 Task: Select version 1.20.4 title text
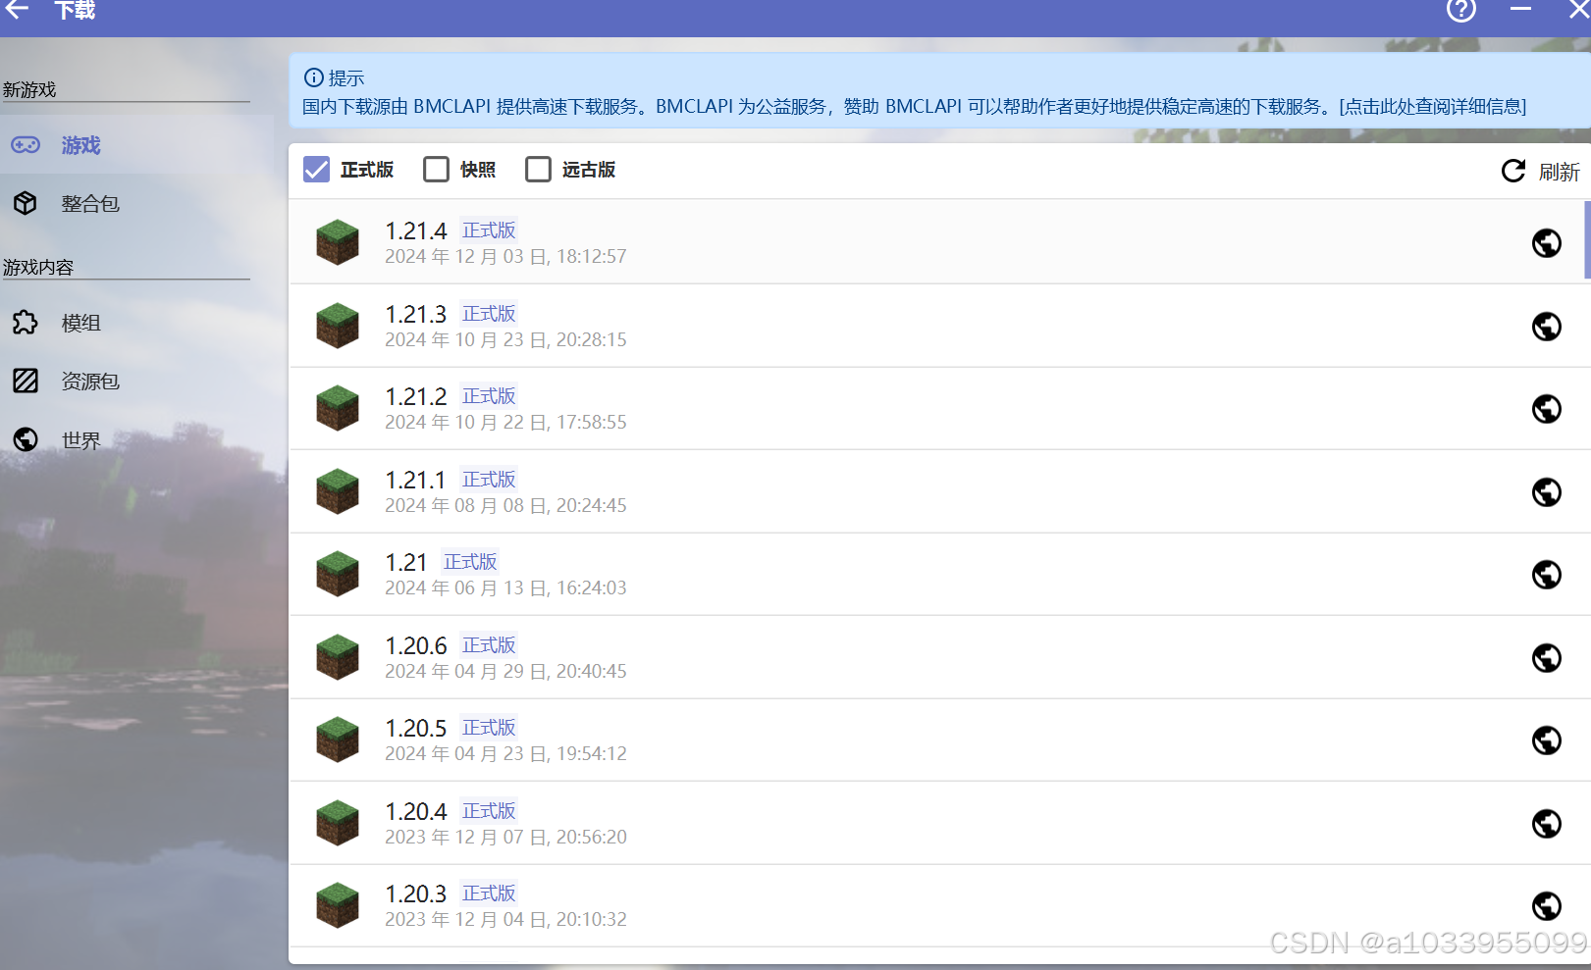[x=415, y=812]
